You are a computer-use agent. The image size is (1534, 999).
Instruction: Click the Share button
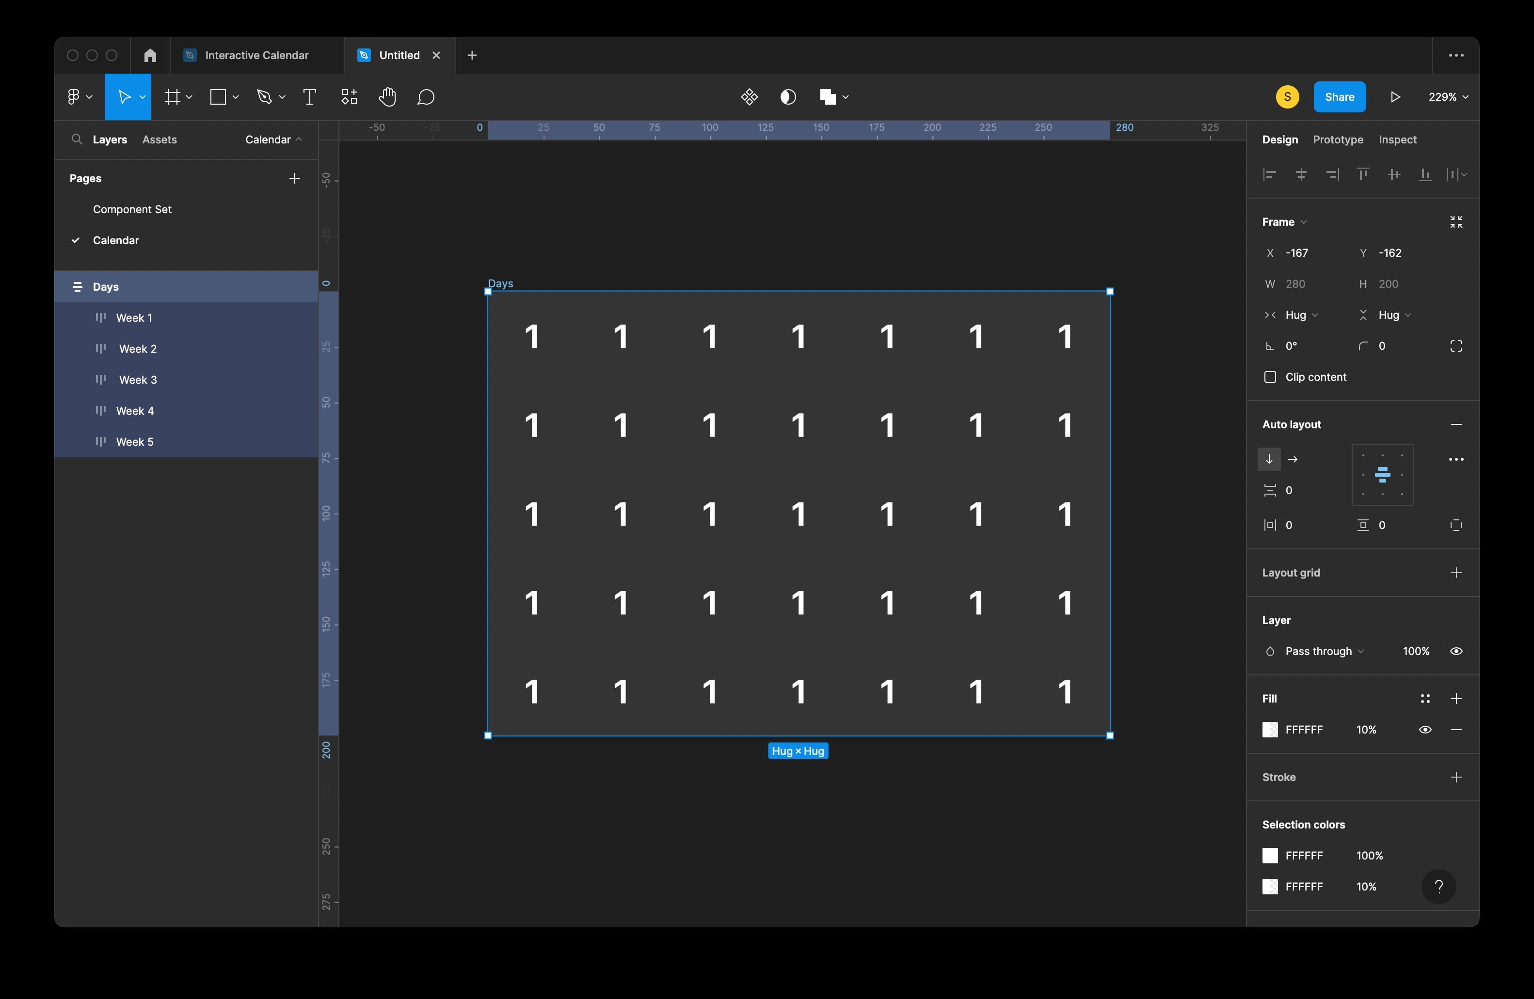[1340, 97]
